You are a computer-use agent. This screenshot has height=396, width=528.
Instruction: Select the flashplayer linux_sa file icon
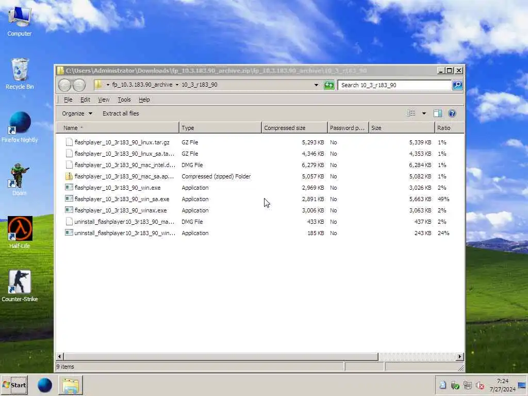point(69,154)
